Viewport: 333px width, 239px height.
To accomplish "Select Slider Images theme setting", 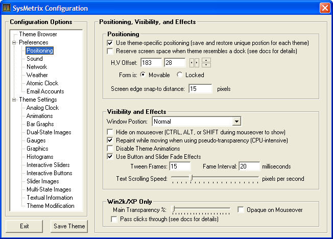I will (43, 181).
